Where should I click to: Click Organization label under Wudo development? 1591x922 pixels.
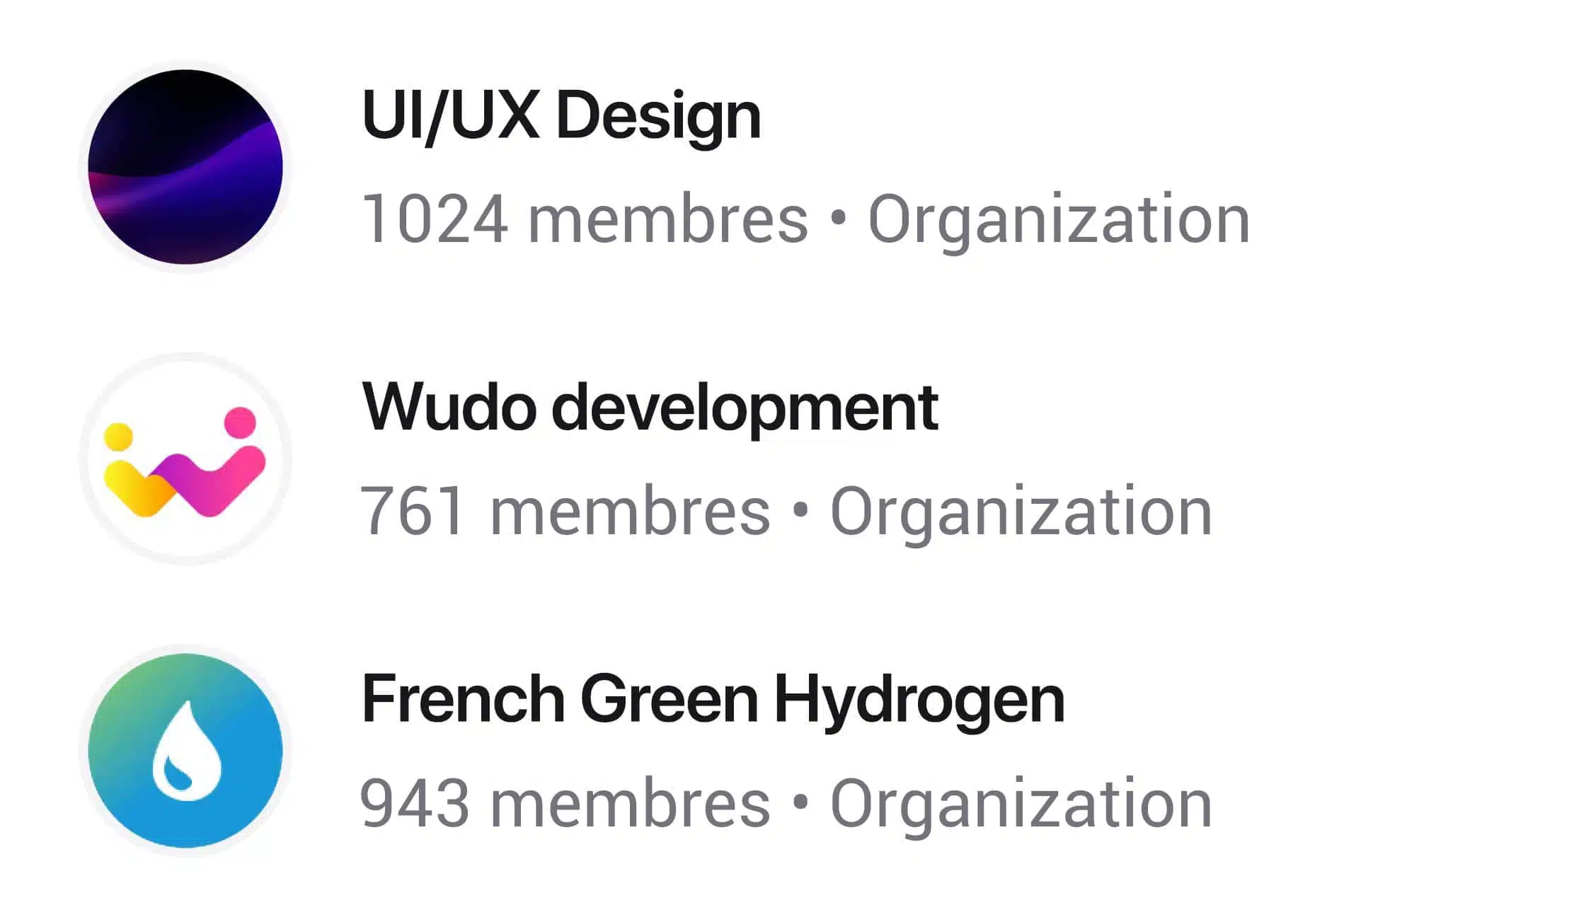(1021, 513)
